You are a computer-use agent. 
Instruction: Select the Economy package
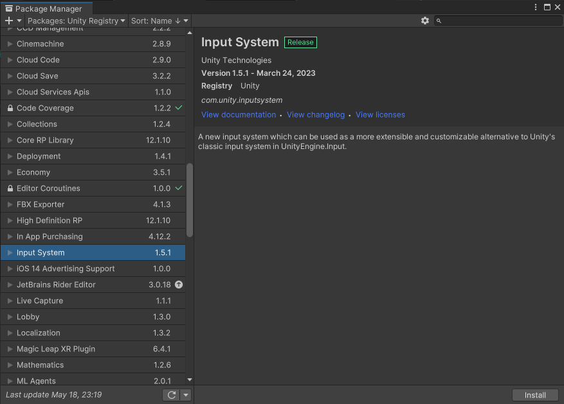[x=93, y=172]
